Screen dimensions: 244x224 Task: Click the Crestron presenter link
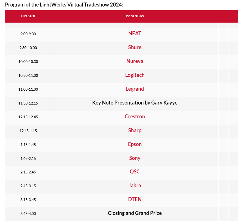coord(135,116)
